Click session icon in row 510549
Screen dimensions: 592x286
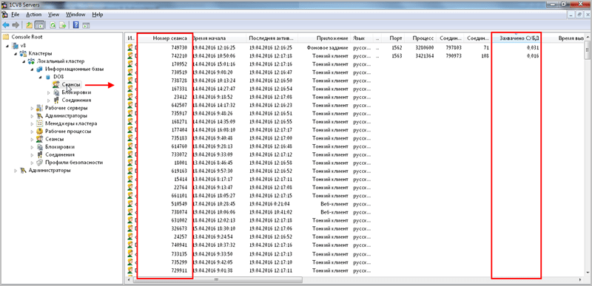[131, 204]
